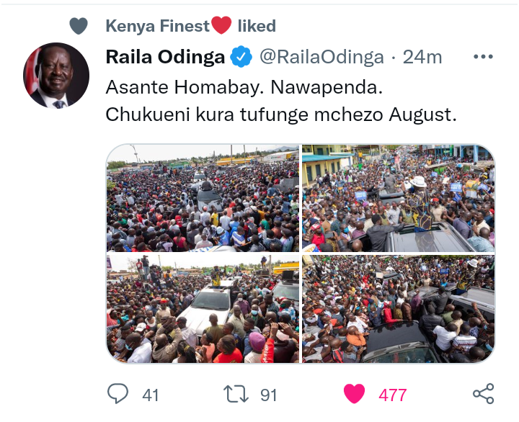
Task: Click the blue verified badge
Action: pyautogui.click(x=241, y=57)
